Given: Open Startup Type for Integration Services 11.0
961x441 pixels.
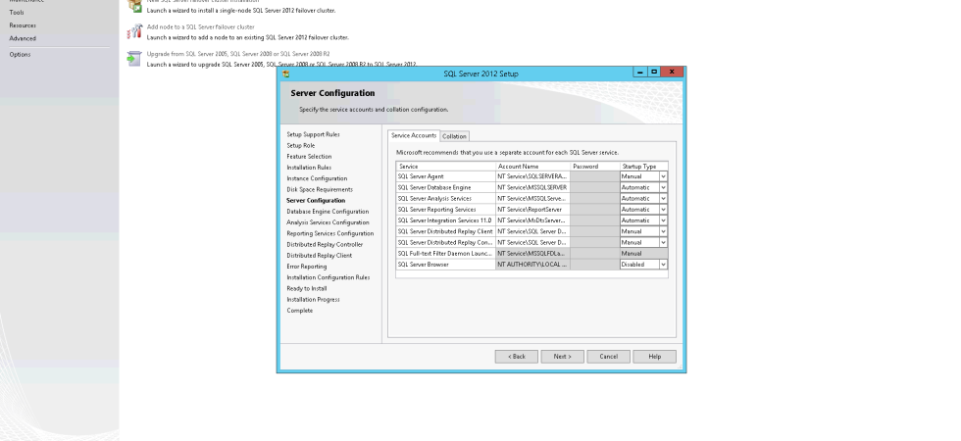Looking at the screenshot, I should coord(663,220).
